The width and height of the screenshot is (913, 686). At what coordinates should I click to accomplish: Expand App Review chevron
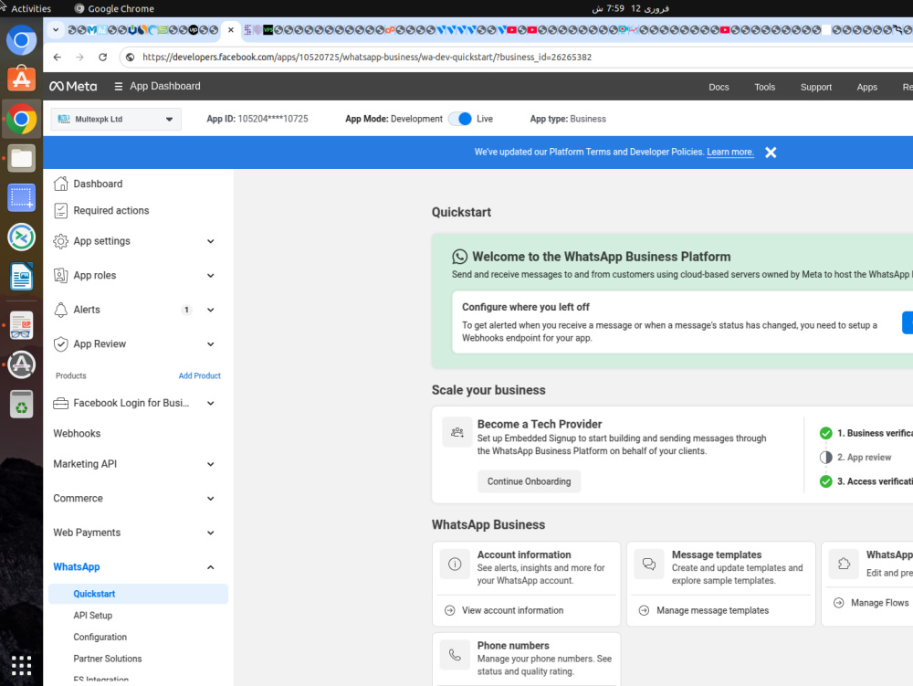pos(211,344)
